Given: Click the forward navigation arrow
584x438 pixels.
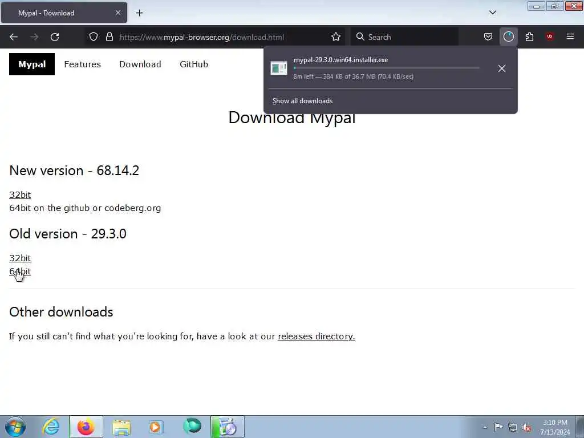Looking at the screenshot, I should 34,37.
